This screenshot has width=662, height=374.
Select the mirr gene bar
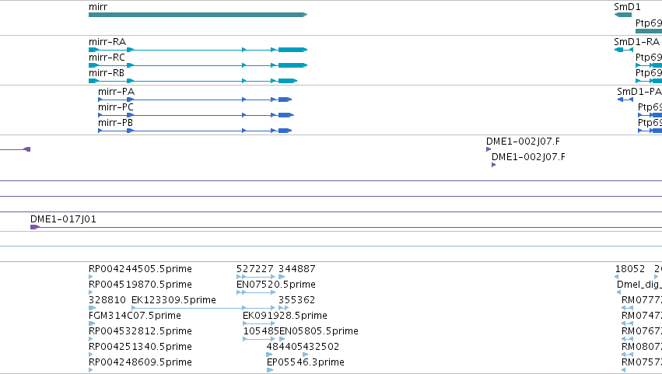pos(198,15)
